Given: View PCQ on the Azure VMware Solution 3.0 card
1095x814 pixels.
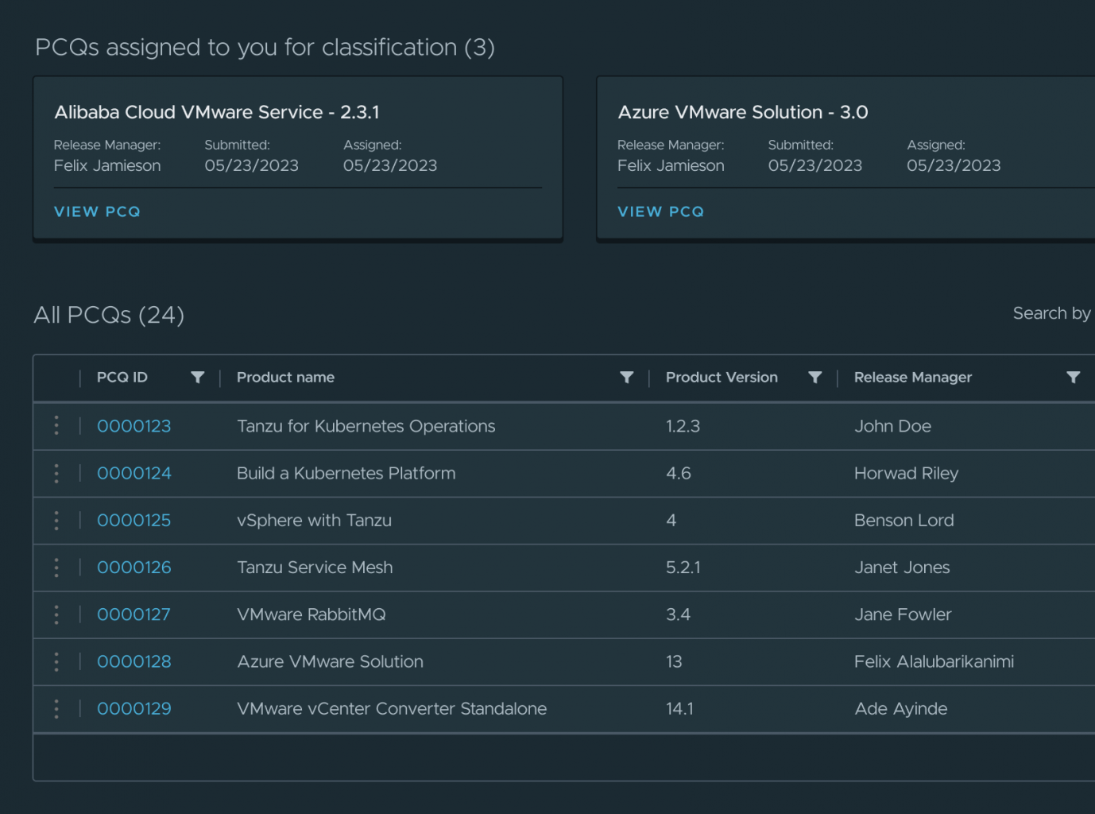Looking at the screenshot, I should click(660, 211).
